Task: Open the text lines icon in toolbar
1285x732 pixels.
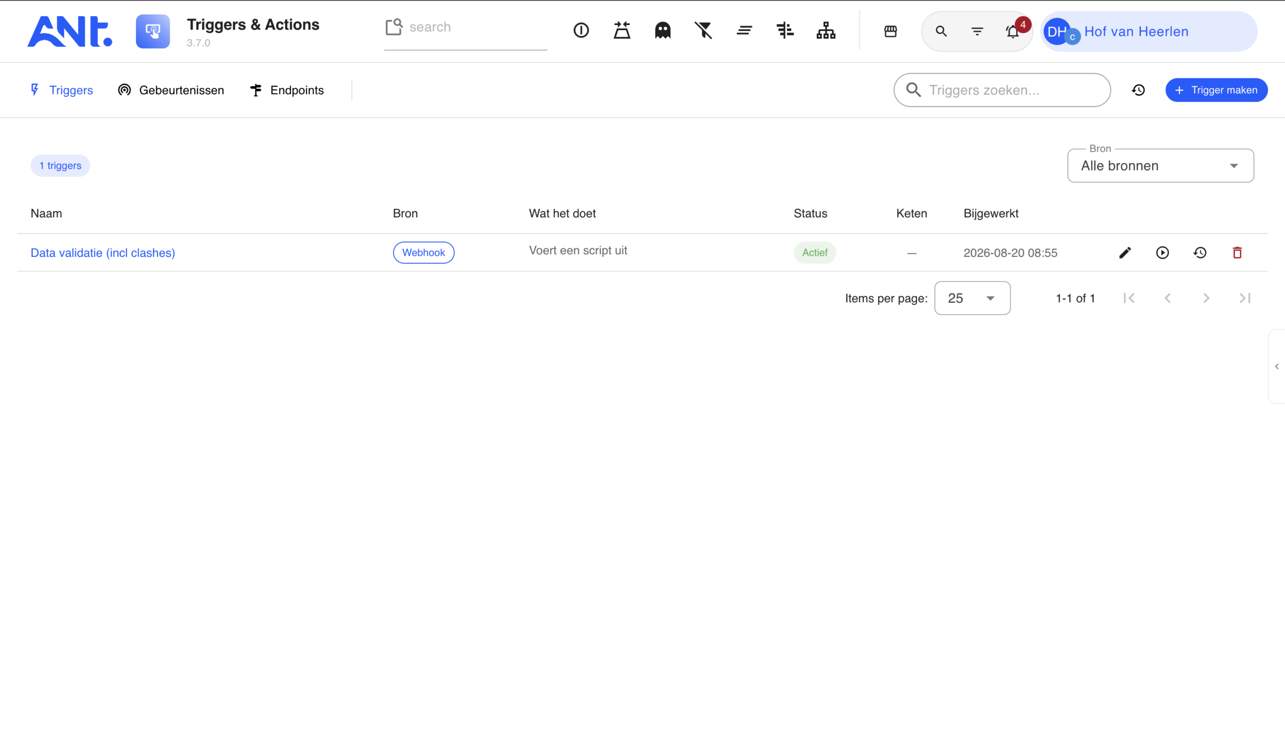Action: coord(744,31)
